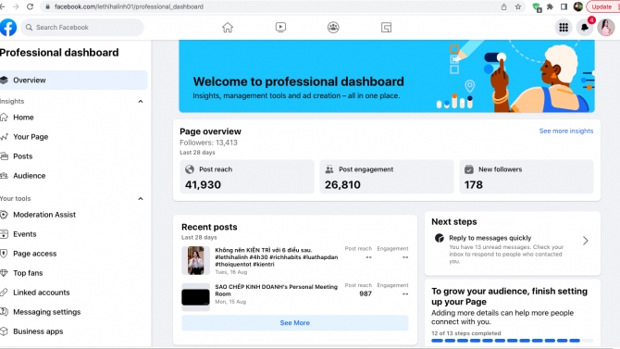Open the notifications bell icon

pos(585,27)
